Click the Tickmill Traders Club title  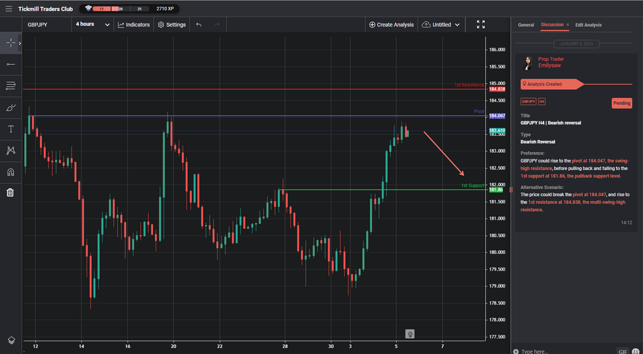[46, 9]
